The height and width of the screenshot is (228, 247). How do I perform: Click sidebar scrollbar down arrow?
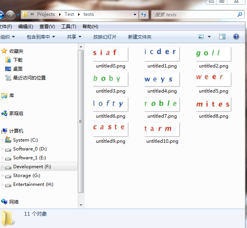(81, 205)
